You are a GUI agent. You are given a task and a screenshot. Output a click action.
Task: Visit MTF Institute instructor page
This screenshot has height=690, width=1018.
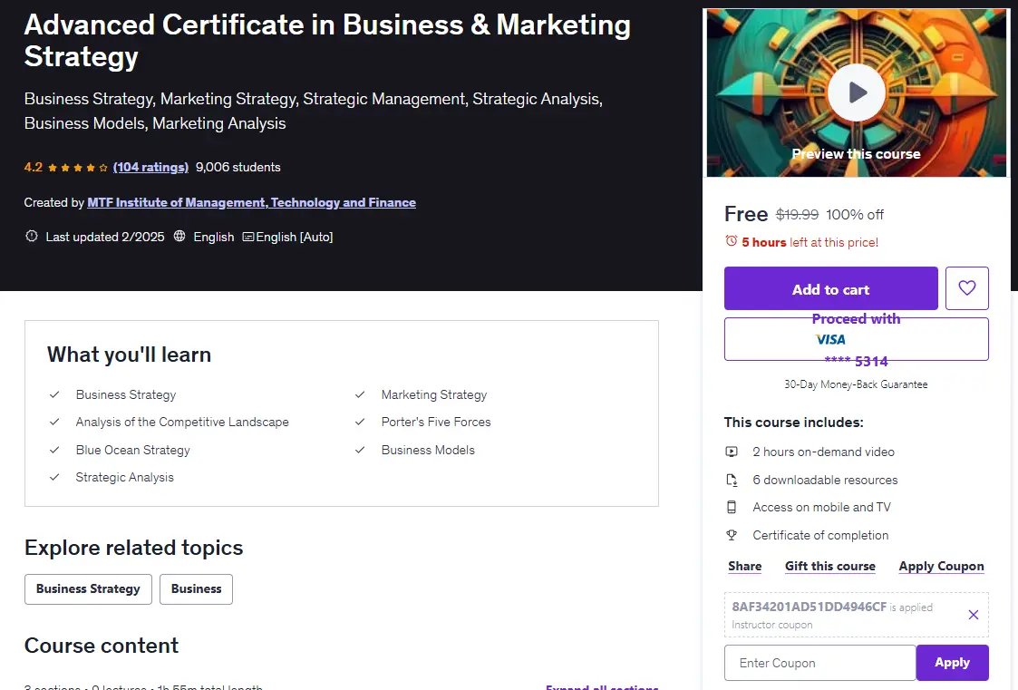(252, 202)
